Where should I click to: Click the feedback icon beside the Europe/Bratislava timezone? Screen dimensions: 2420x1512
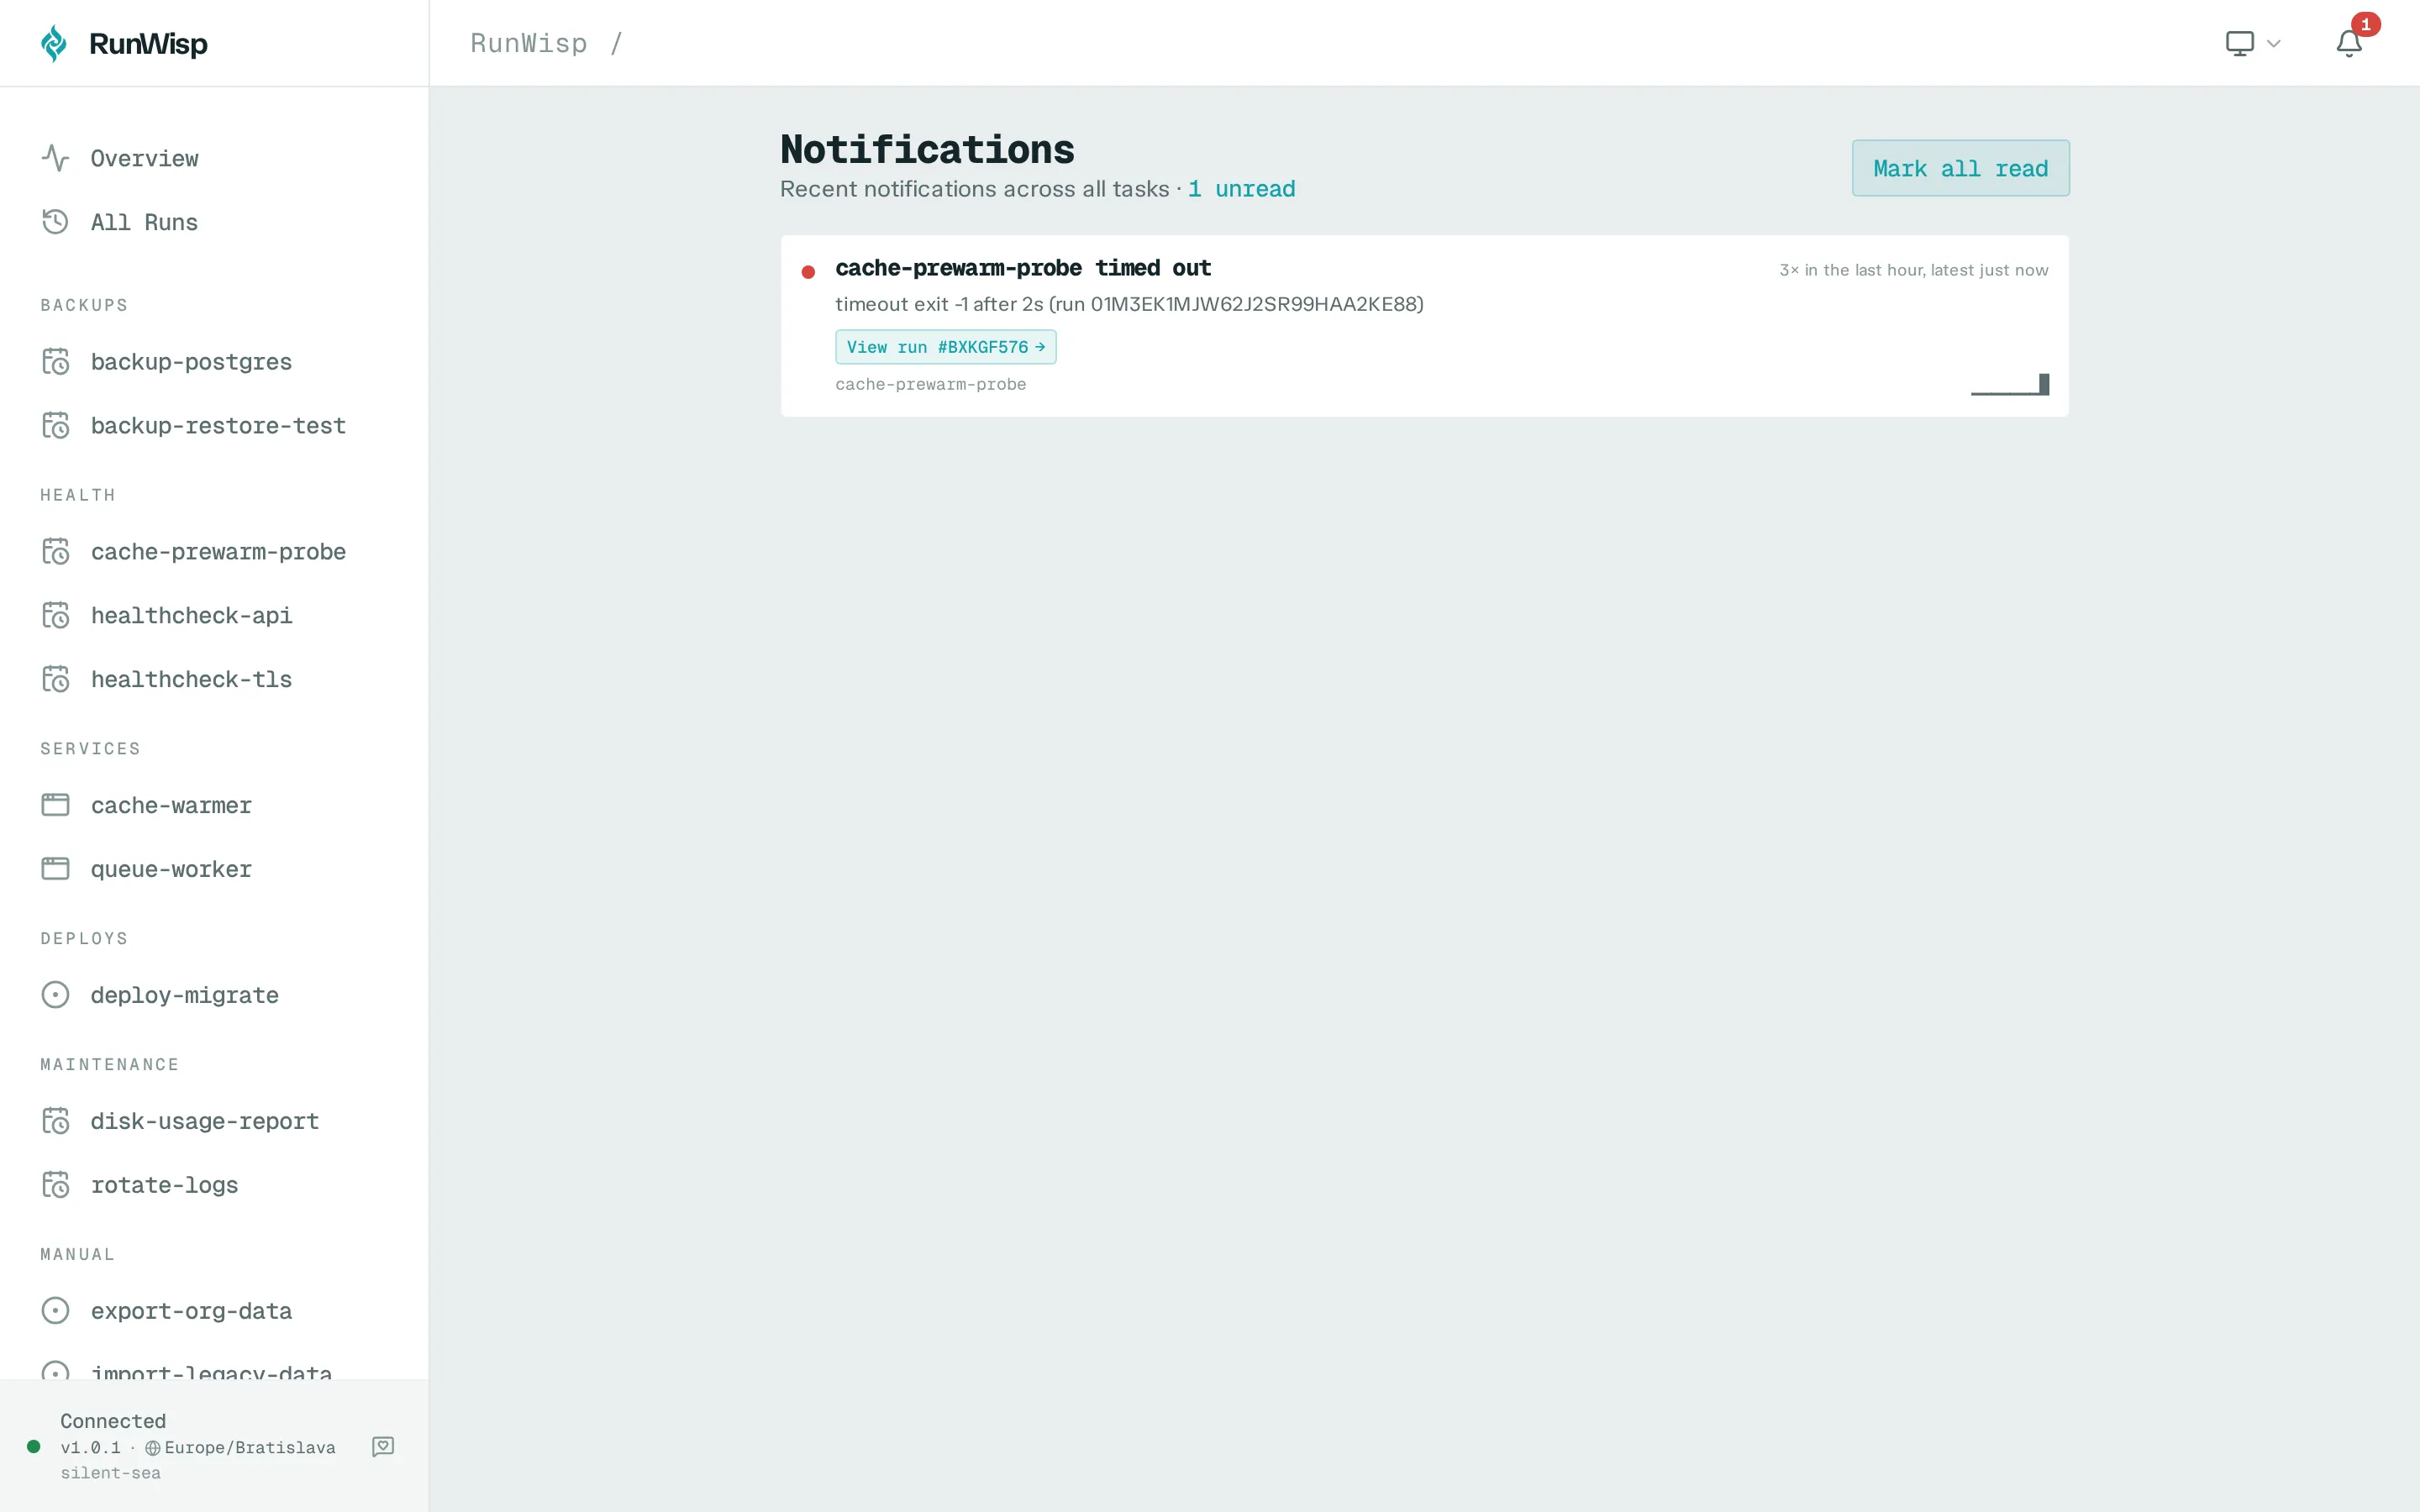(383, 1446)
